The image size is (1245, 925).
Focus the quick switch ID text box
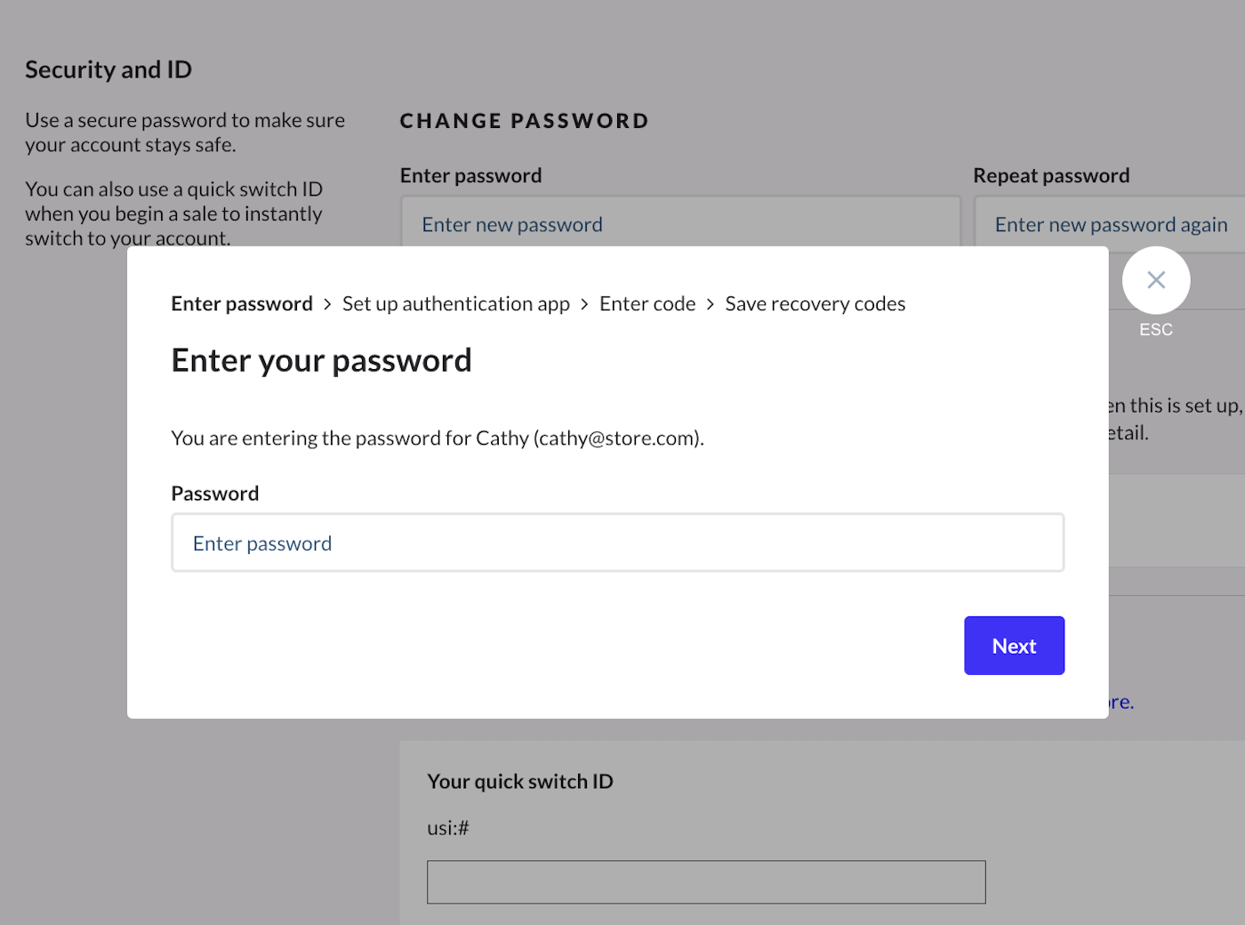tap(706, 881)
